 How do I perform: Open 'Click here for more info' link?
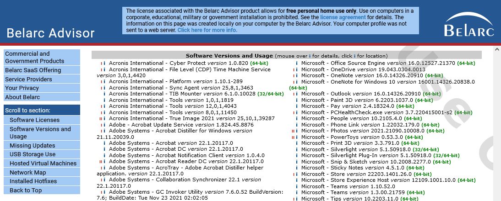coord(207,30)
